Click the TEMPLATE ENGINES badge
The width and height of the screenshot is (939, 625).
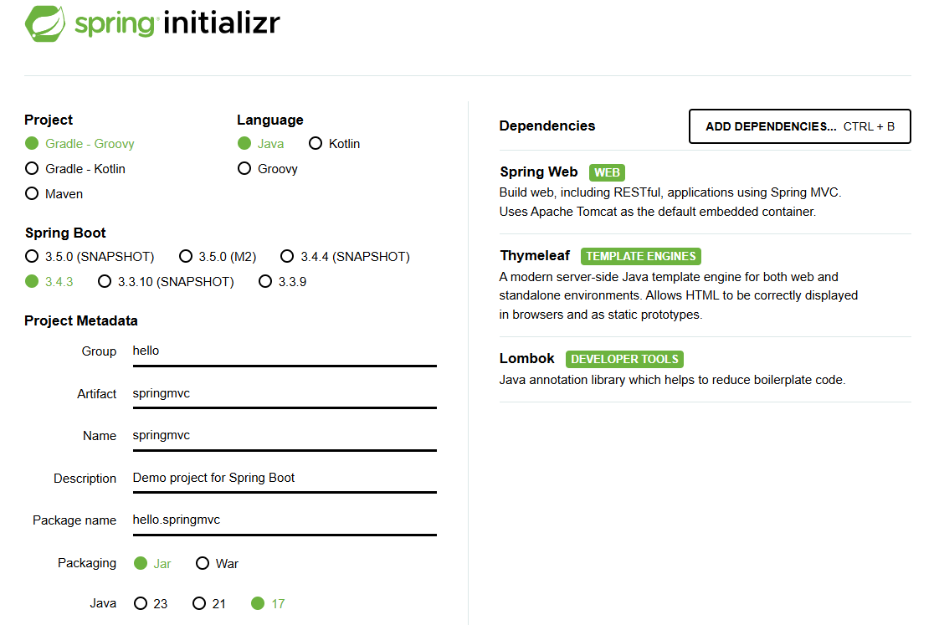641,256
